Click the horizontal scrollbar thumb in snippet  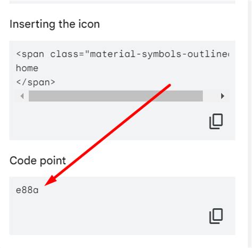point(116,96)
